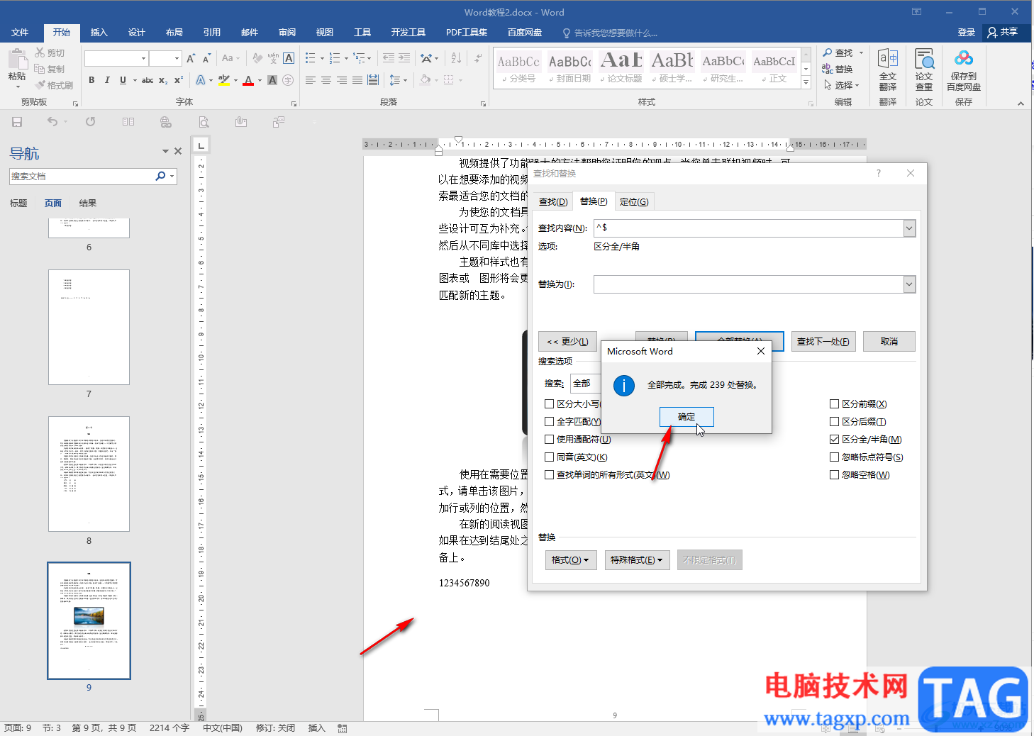This screenshot has height=736, width=1034.
Task: Click the bullet list icon
Action: tap(310, 58)
